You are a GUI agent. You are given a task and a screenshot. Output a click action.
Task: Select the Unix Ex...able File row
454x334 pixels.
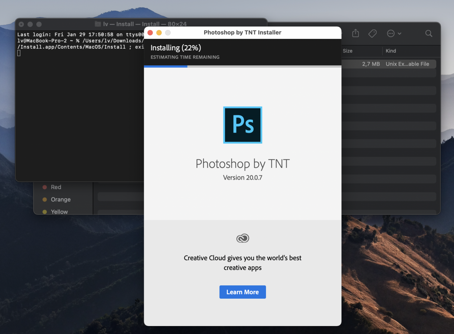point(389,64)
